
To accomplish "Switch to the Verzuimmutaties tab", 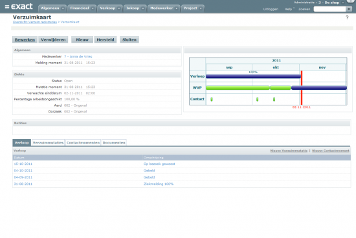I will click(48, 142).
